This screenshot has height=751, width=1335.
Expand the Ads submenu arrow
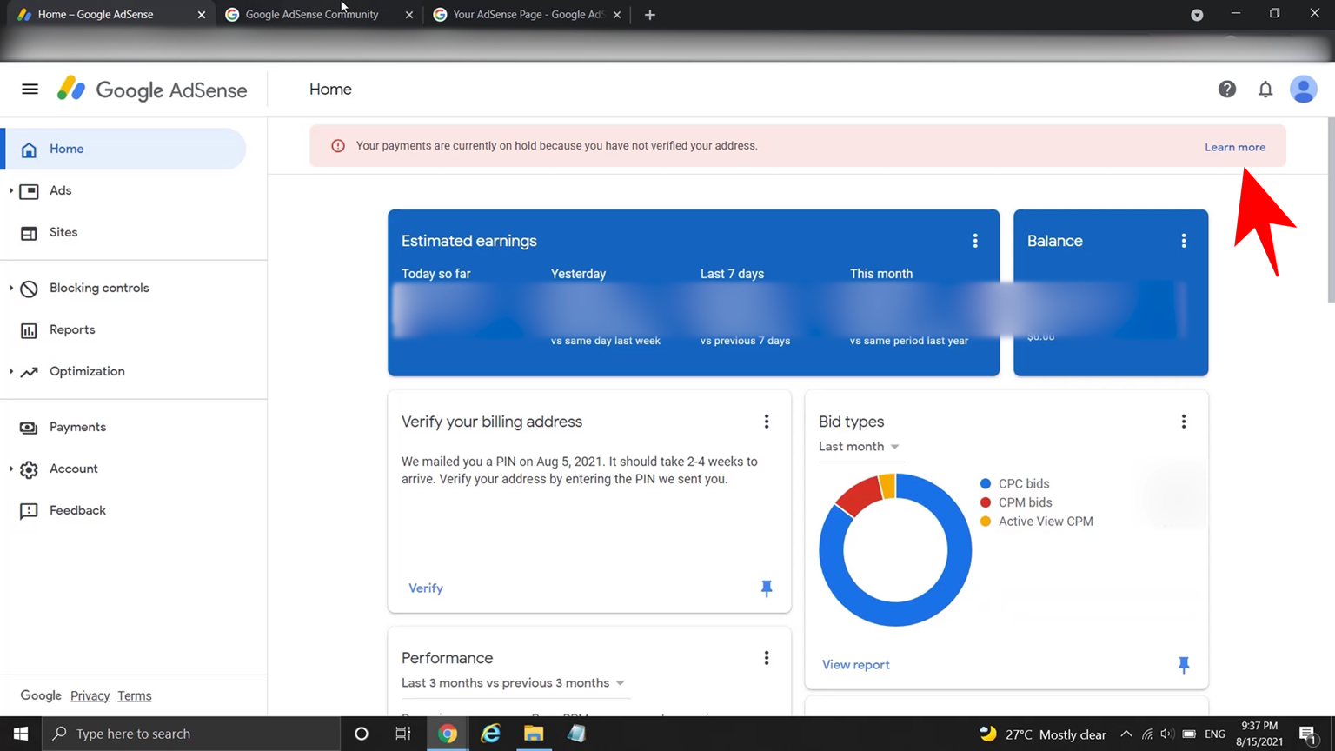(11, 190)
